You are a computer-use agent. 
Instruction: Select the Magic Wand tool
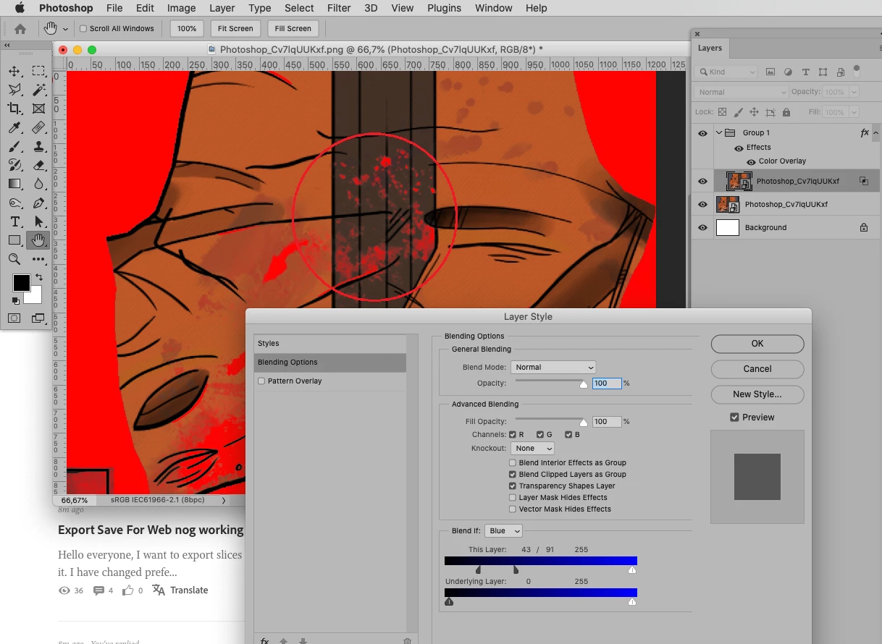click(x=38, y=90)
